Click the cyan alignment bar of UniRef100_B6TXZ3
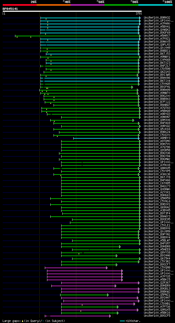175x323 pixels. coord(93,63)
